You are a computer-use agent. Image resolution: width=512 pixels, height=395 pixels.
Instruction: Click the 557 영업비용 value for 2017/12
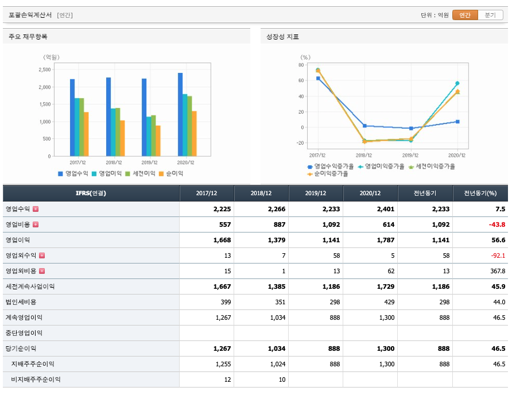tap(225, 225)
